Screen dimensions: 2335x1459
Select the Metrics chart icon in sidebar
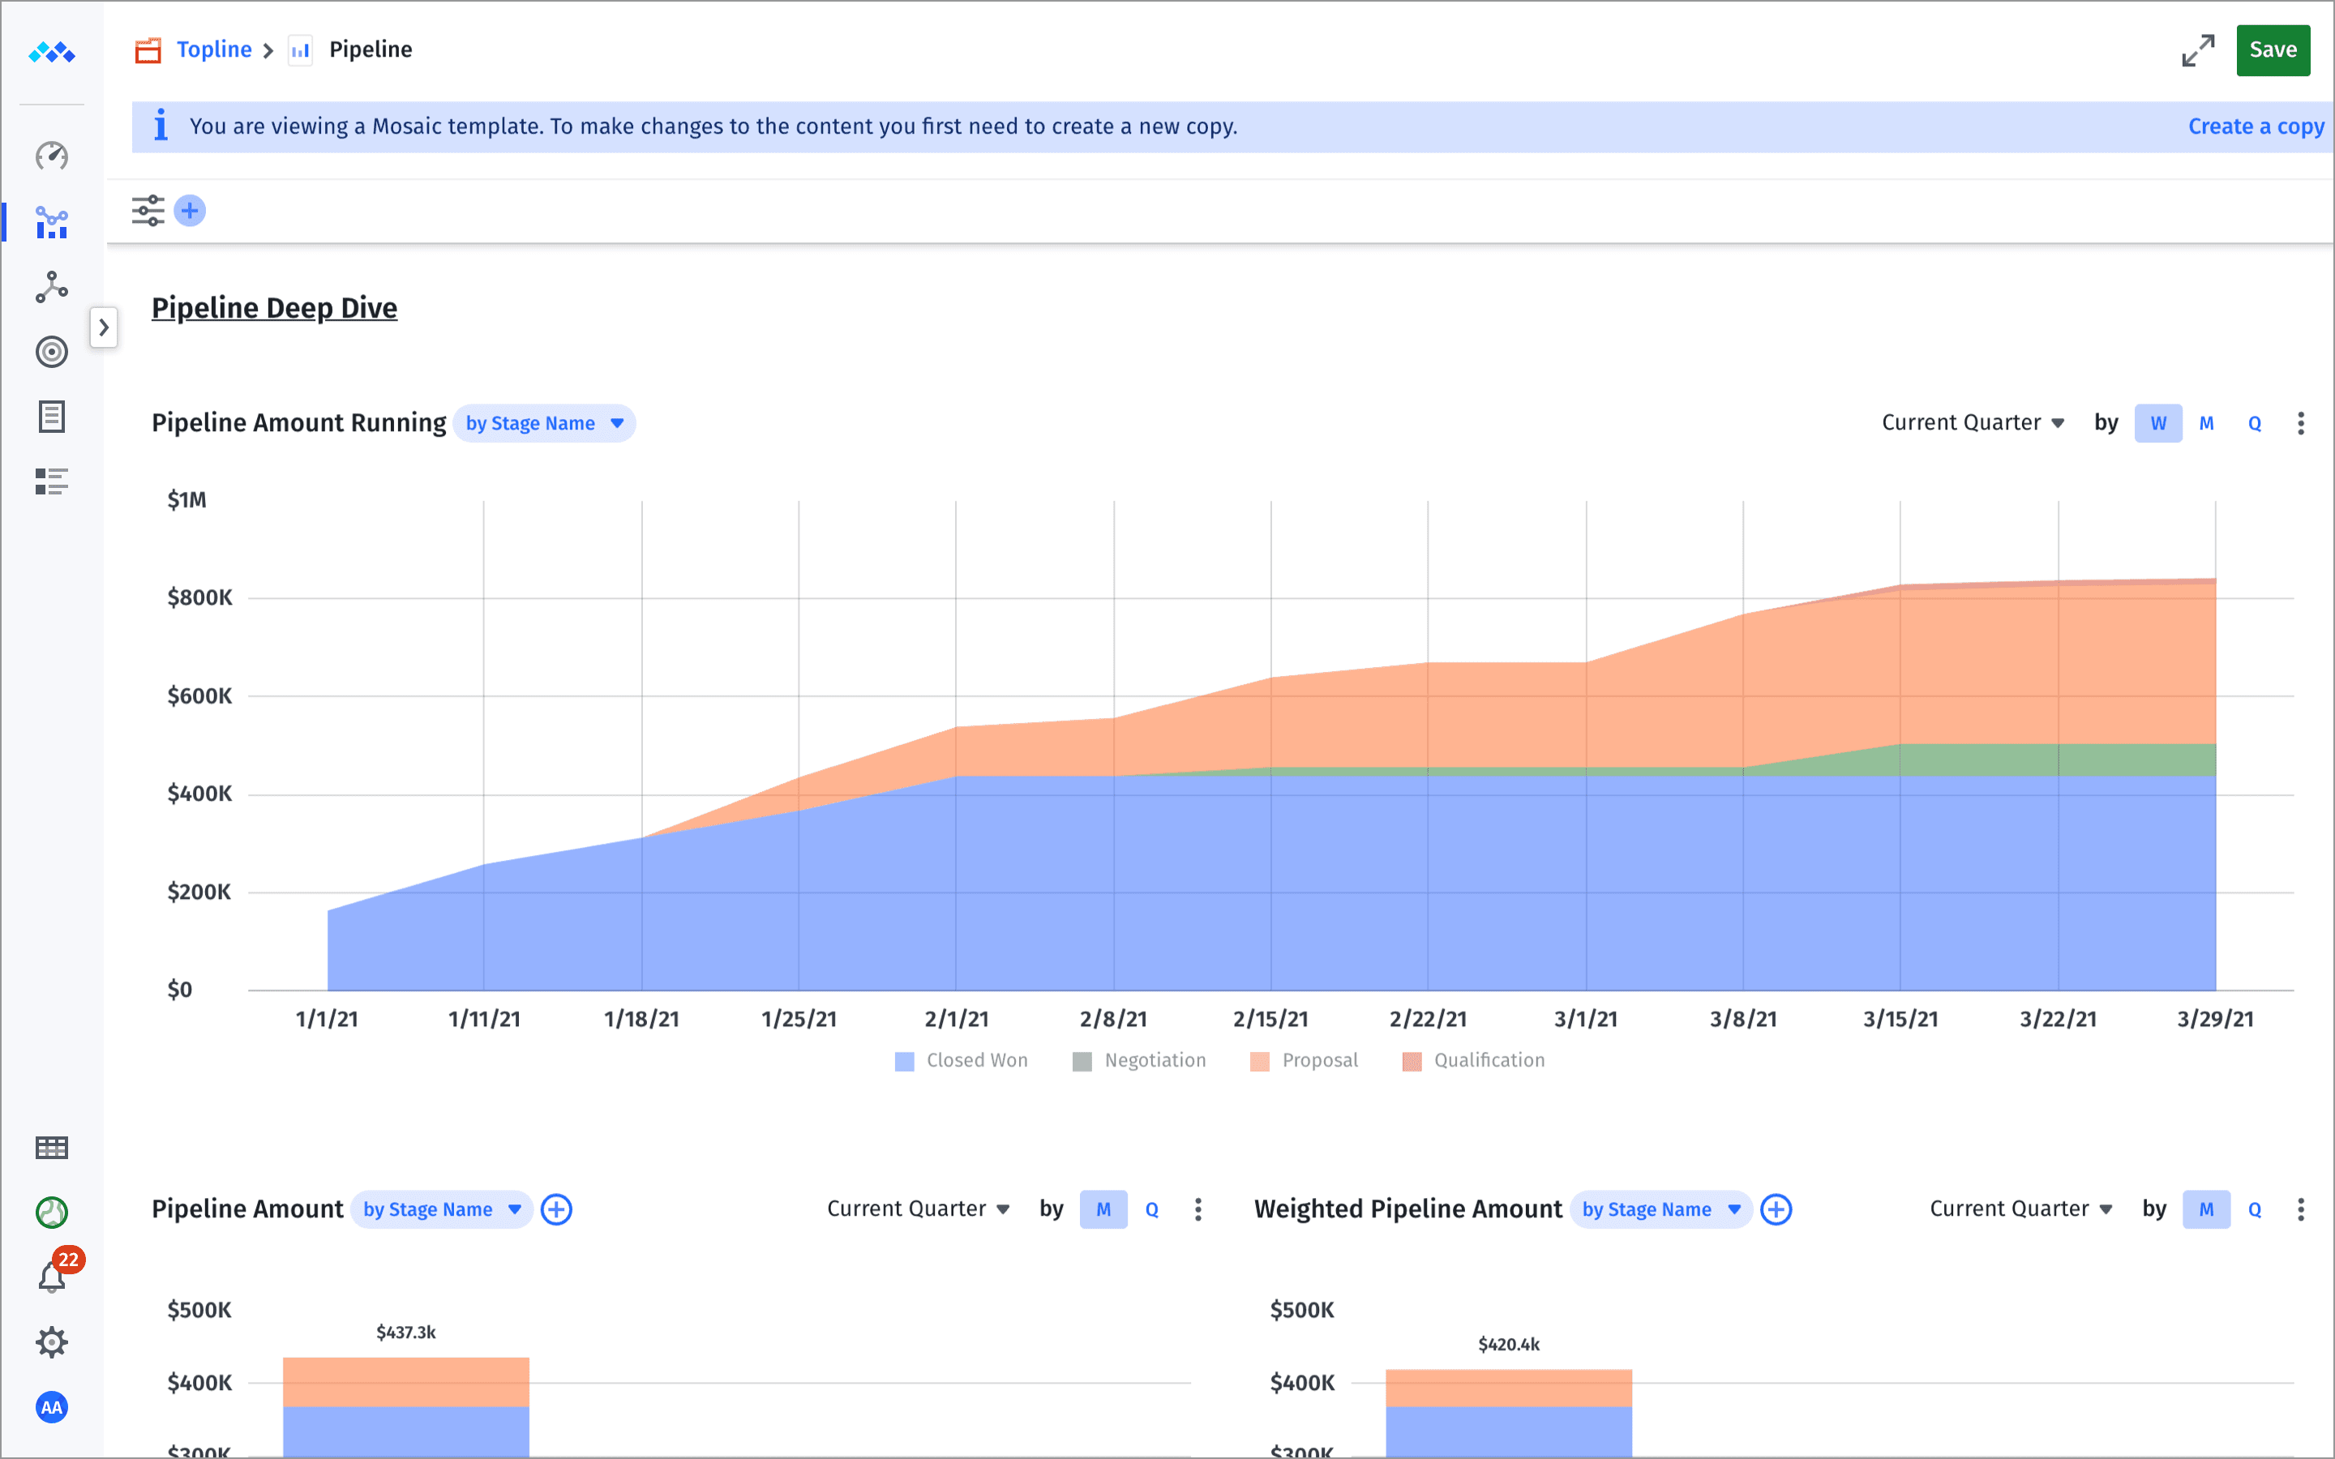(51, 223)
